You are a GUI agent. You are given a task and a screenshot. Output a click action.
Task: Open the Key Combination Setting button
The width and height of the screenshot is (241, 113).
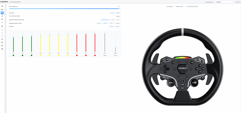[x=118, y=16]
